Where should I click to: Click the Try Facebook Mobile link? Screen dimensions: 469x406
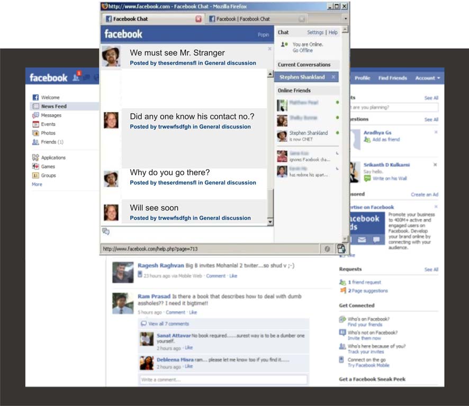(368, 365)
